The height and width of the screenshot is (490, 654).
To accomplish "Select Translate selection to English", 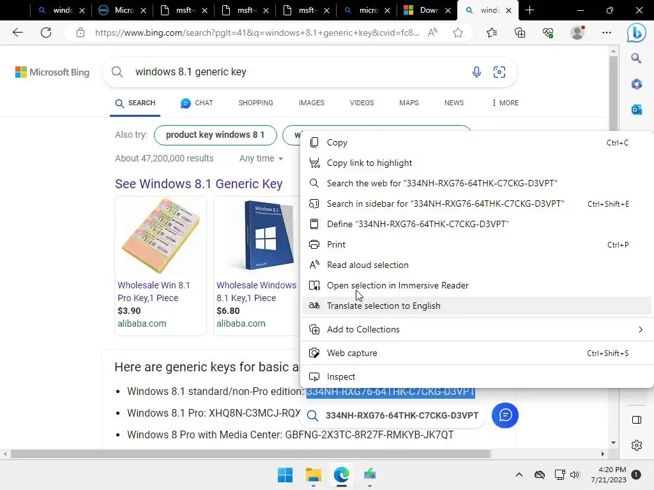I will (476, 306).
